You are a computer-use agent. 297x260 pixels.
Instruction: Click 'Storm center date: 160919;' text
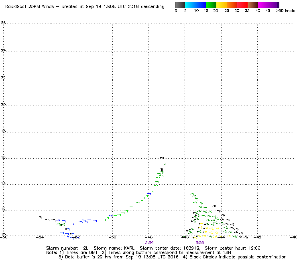pyautogui.click(x=170, y=248)
